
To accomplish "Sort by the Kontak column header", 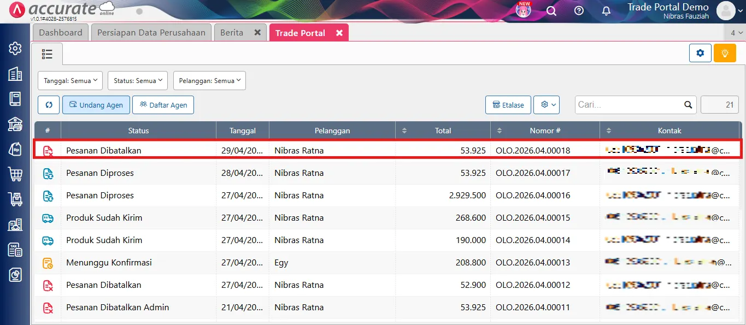I will [x=669, y=131].
